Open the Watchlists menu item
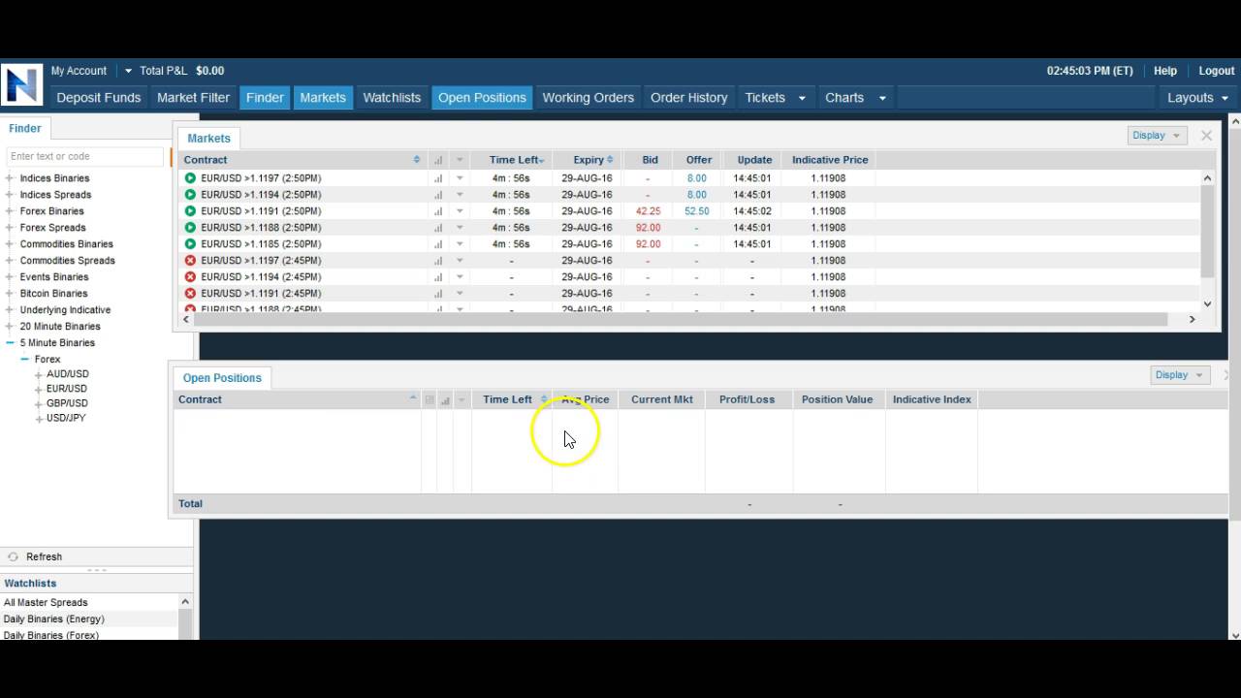 click(x=392, y=97)
